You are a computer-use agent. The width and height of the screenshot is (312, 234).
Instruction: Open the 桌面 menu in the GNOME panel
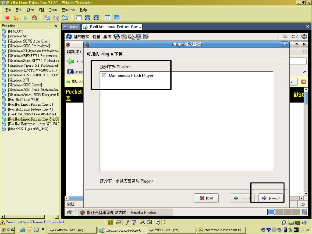pyautogui.click(x=108, y=37)
